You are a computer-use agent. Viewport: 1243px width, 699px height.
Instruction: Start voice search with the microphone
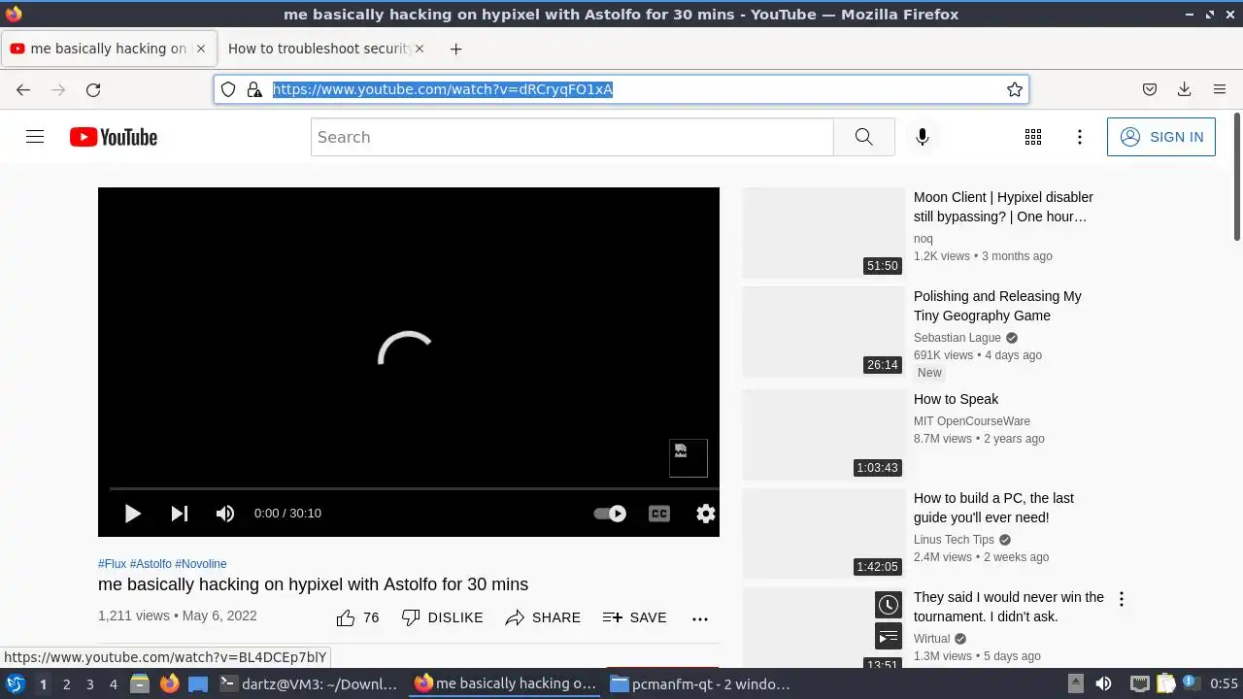pyautogui.click(x=923, y=137)
